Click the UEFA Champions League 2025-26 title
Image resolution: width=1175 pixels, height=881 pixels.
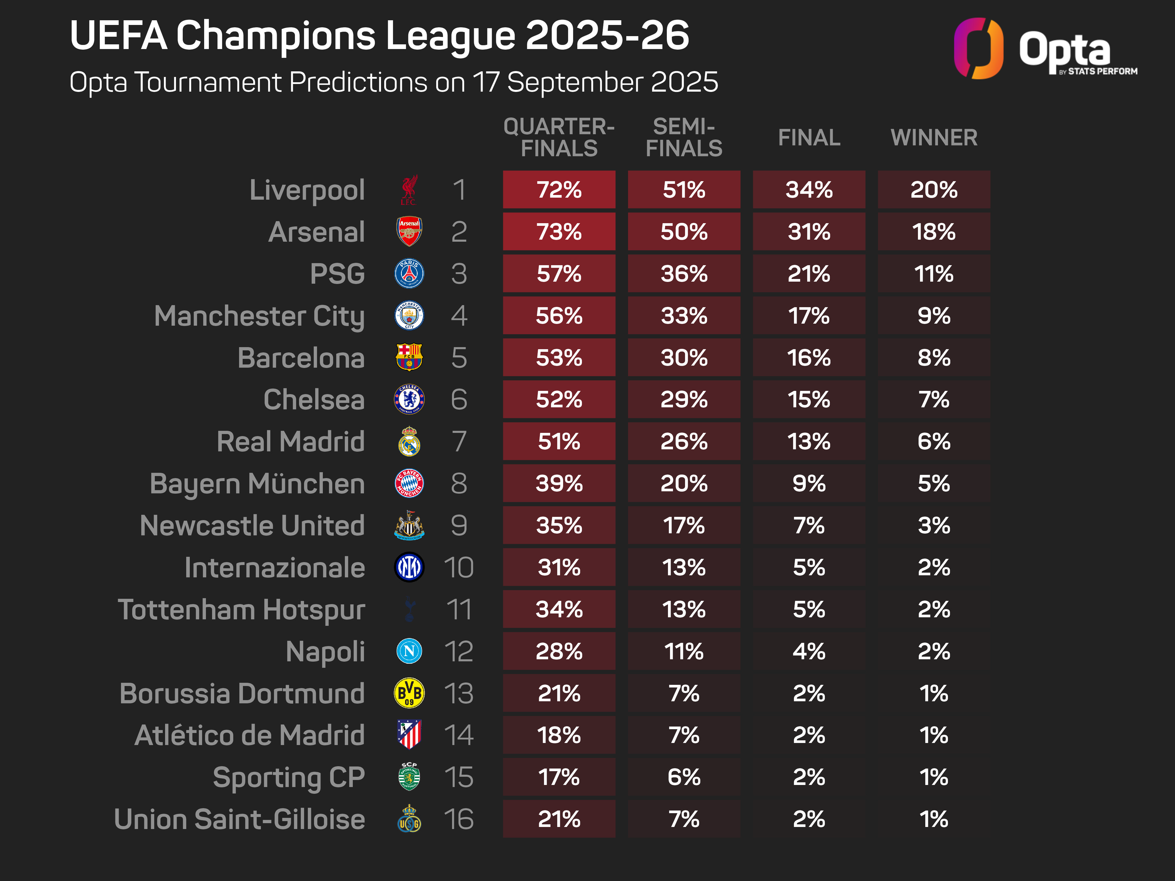(x=379, y=36)
